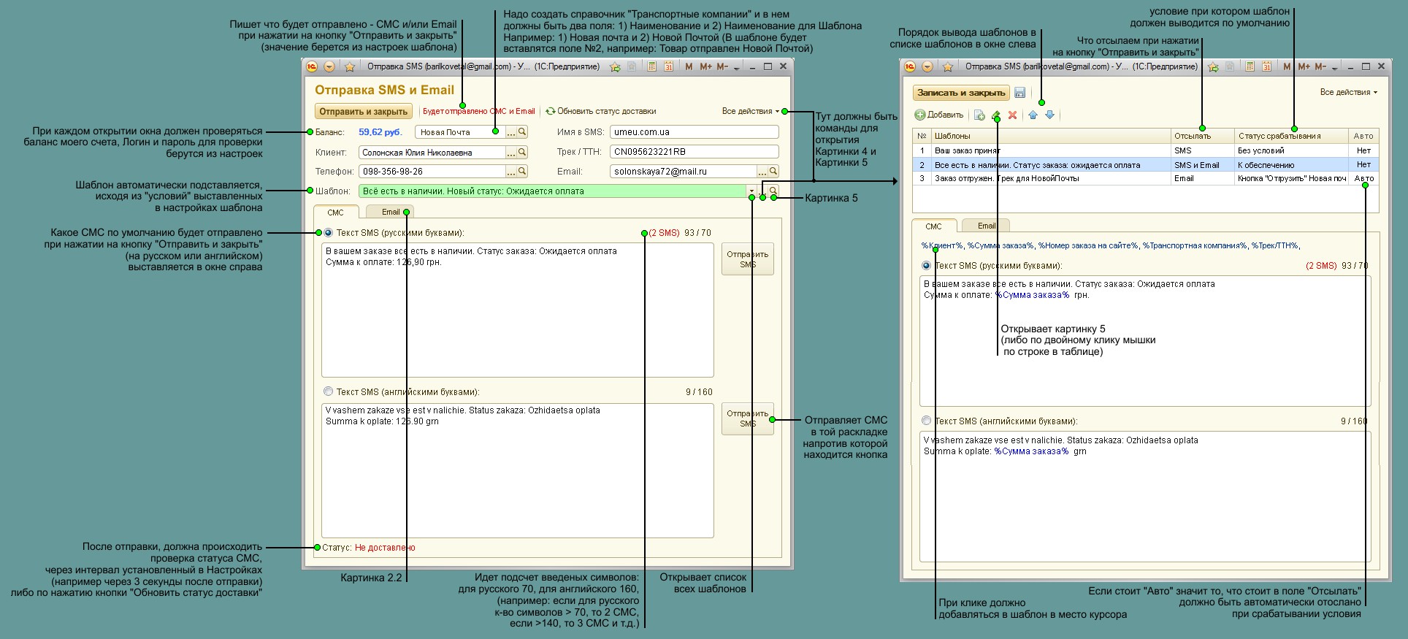Viewport: 1408px width, 639px height.
Task: Move template down with blue down arrow
Action: [x=1049, y=115]
